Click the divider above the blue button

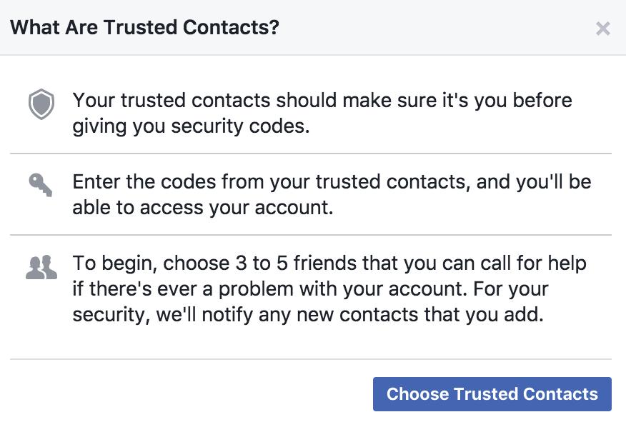(x=311, y=359)
